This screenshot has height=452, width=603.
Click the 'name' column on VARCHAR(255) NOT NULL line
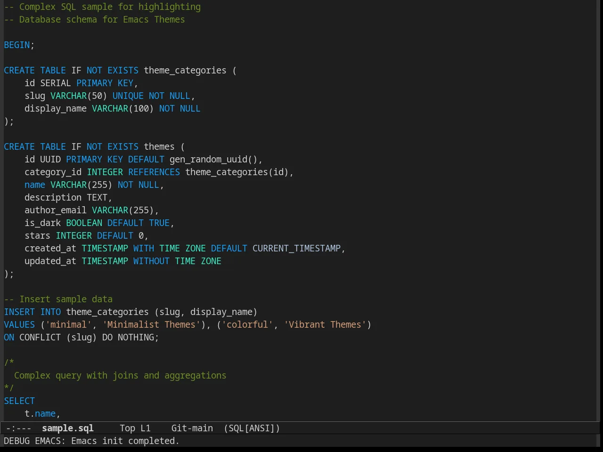(x=35, y=185)
